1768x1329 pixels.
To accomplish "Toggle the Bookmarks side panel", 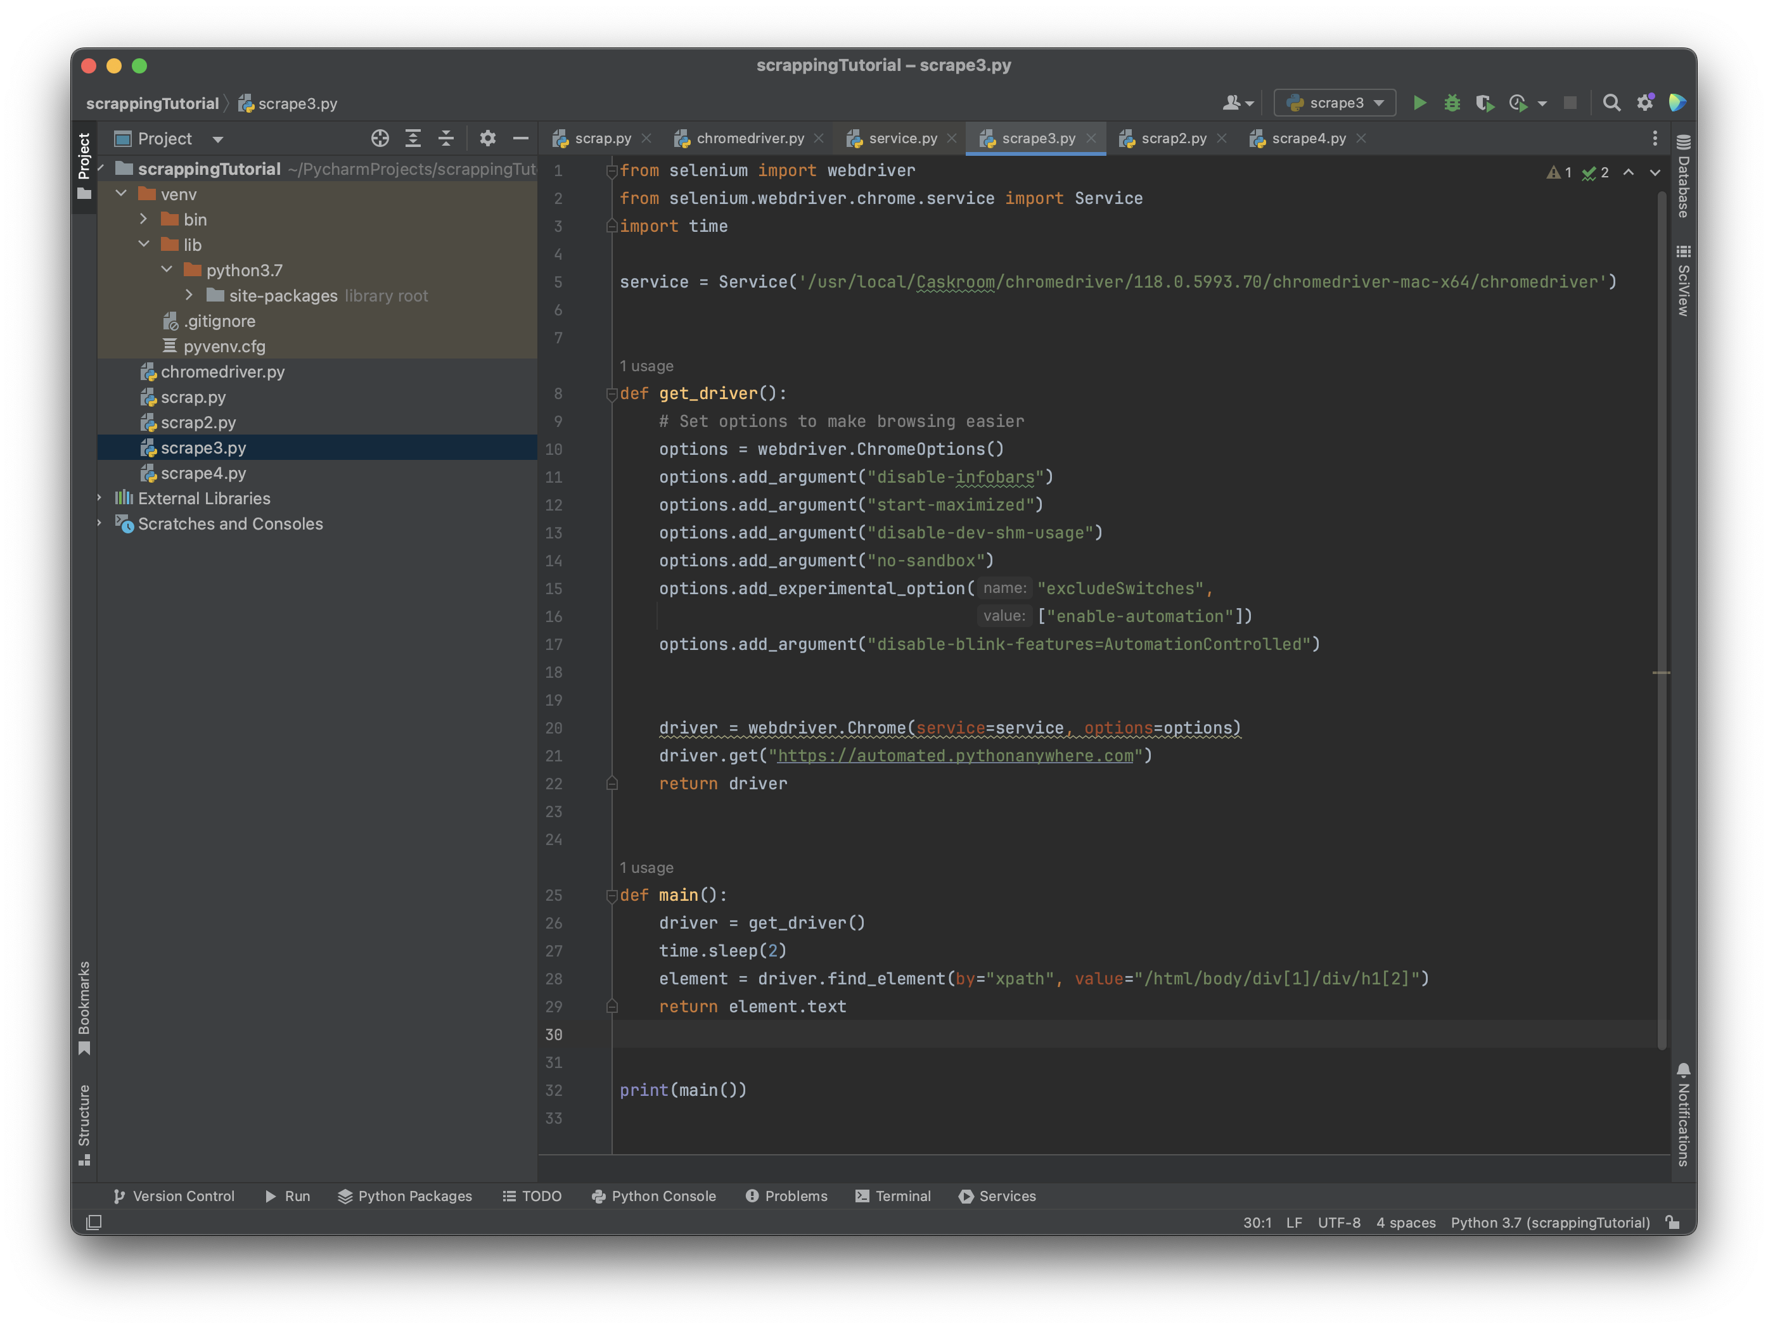I will pos(84,1006).
